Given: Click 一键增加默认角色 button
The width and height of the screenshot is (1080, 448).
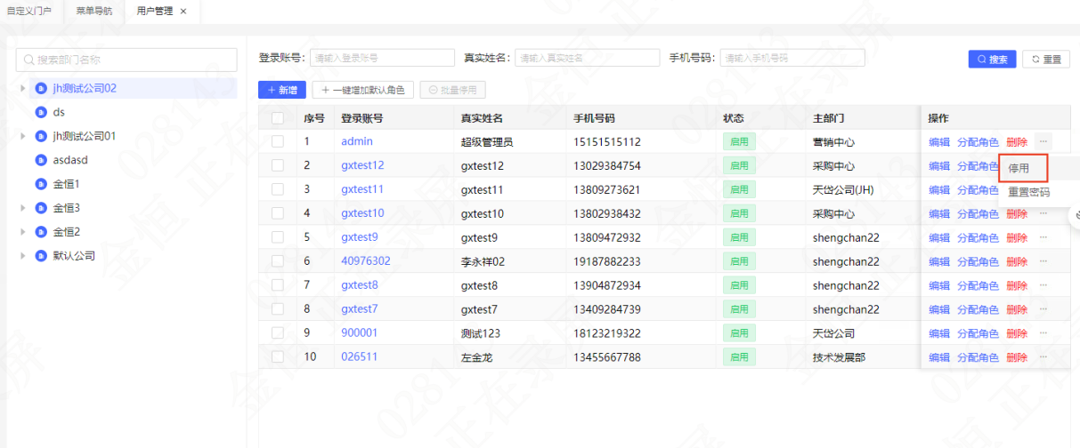Looking at the screenshot, I should 363,90.
